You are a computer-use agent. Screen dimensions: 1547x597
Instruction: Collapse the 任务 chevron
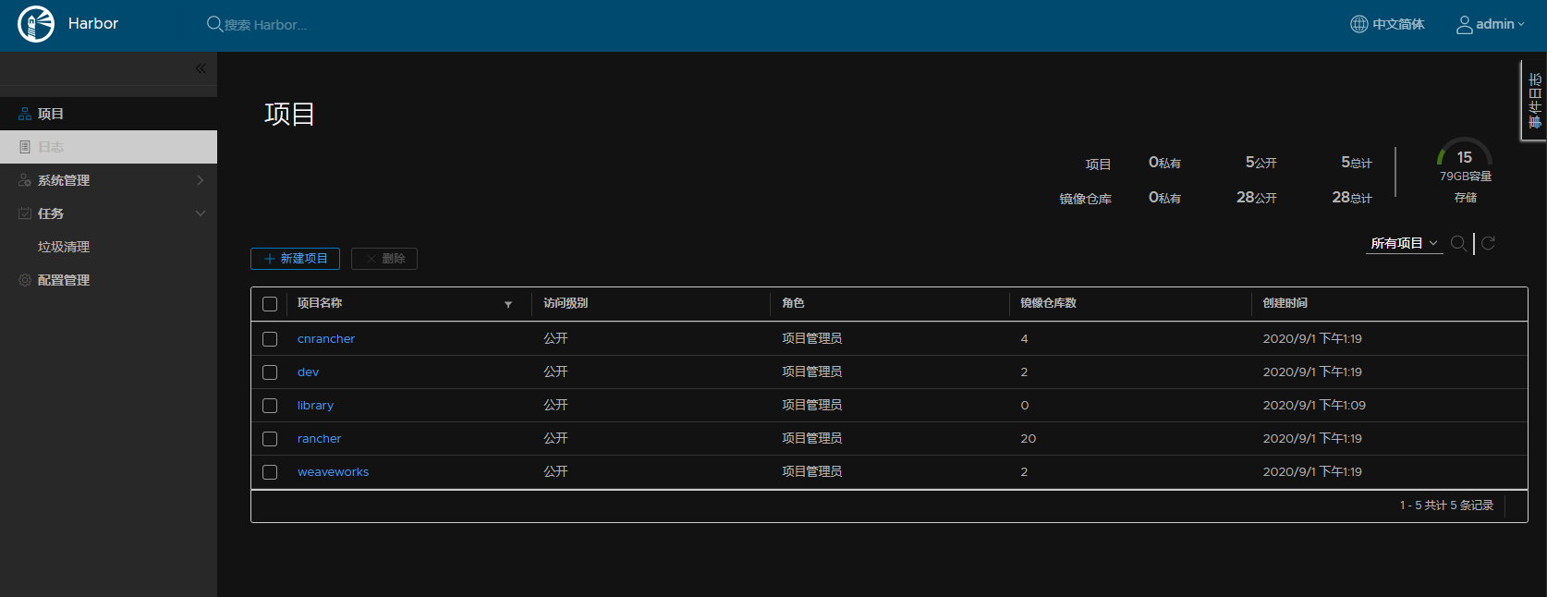(x=201, y=213)
